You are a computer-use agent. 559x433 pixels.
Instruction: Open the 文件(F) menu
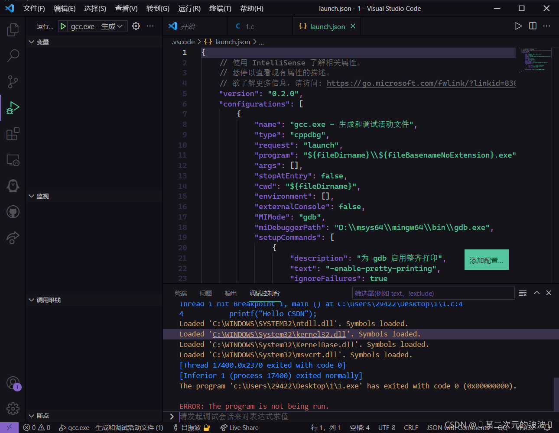tap(34, 8)
